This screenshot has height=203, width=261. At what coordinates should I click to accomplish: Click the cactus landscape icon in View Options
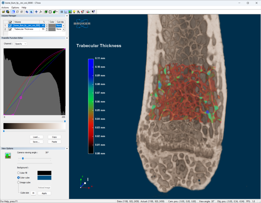pyautogui.click(x=7, y=155)
